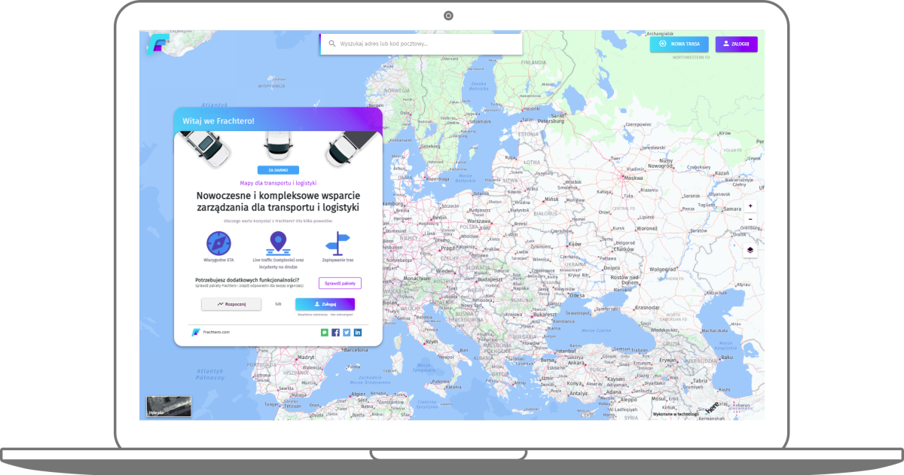Click the Wiarygodne ETA compass icon

point(218,242)
